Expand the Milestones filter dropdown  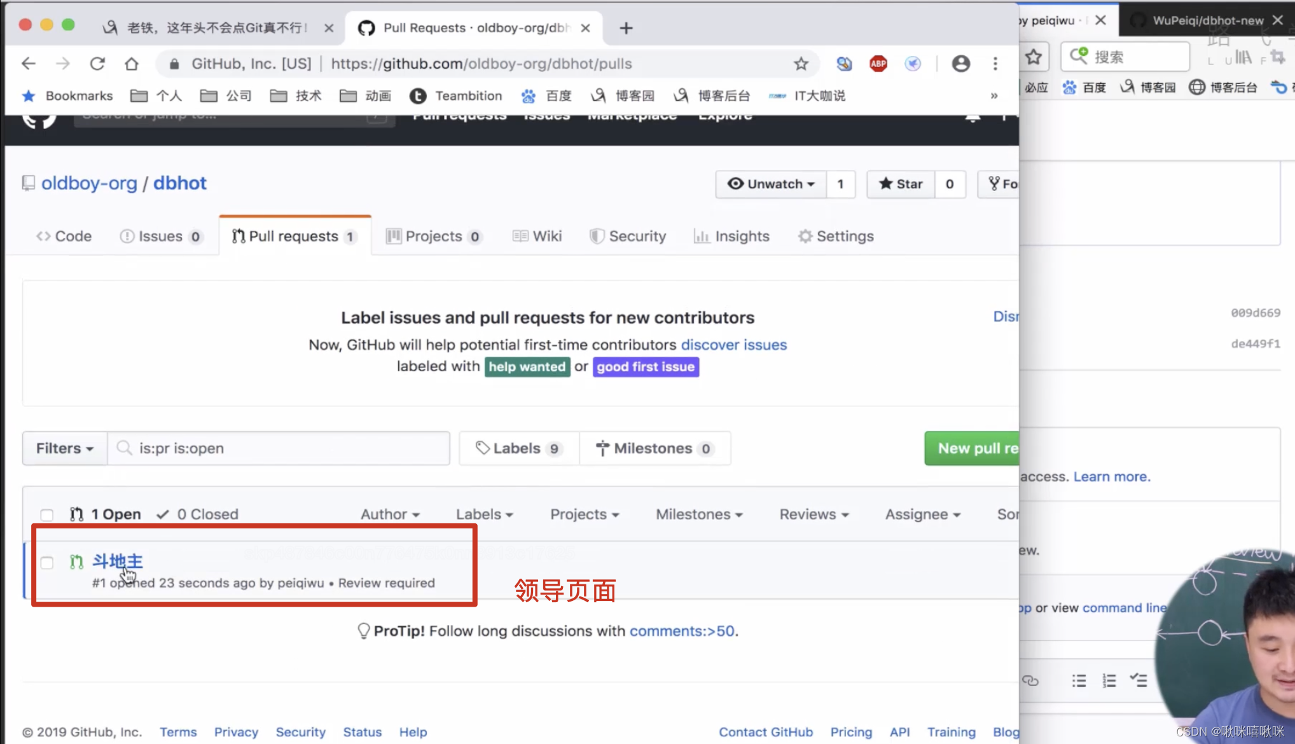tap(699, 514)
